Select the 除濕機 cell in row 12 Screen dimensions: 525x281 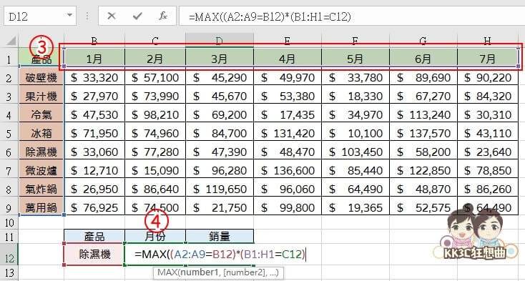click(94, 255)
